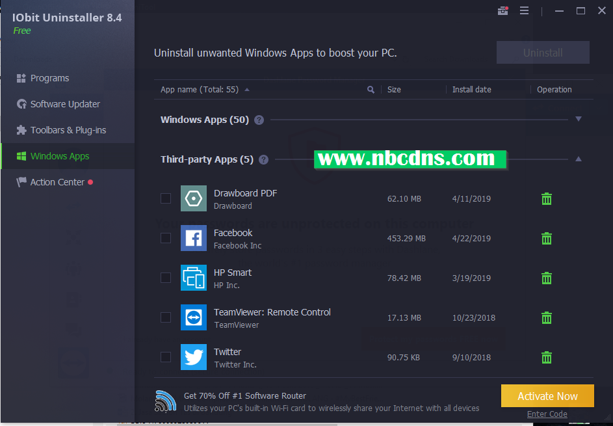Click the trash icon for HP Smart
This screenshot has width=613, height=426.
[547, 278]
